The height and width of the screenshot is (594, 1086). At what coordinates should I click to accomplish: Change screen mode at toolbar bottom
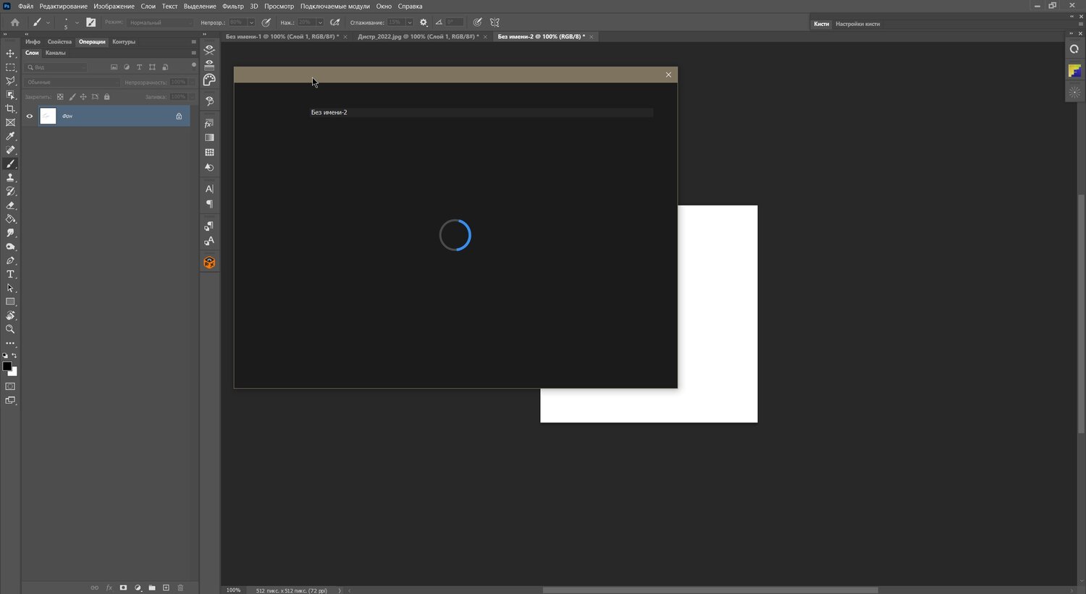point(10,400)
